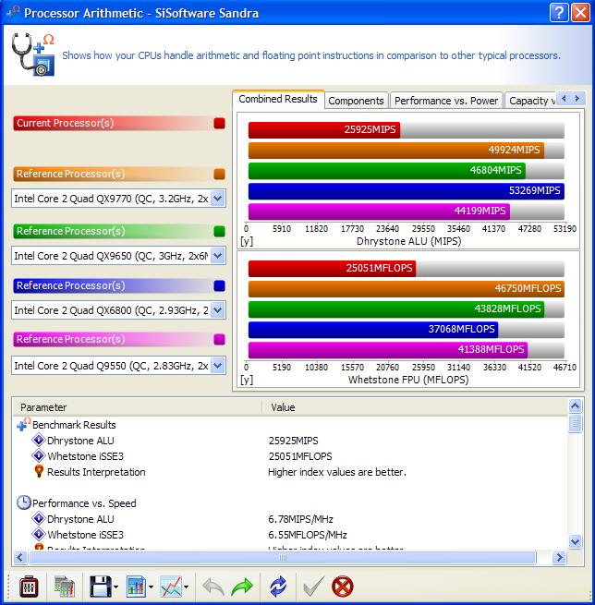The width and height of the screenshot is (595, 605).
Task: Click the module options icon in bottom toolbar
Action: (x=29, y=587)
